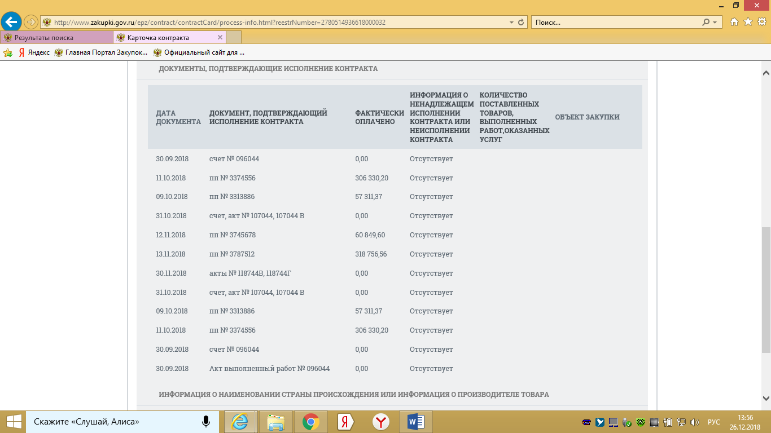Screen dimensions: 771x433
Task: Open File Explorer on the taskbar
Action: [276, 422]
